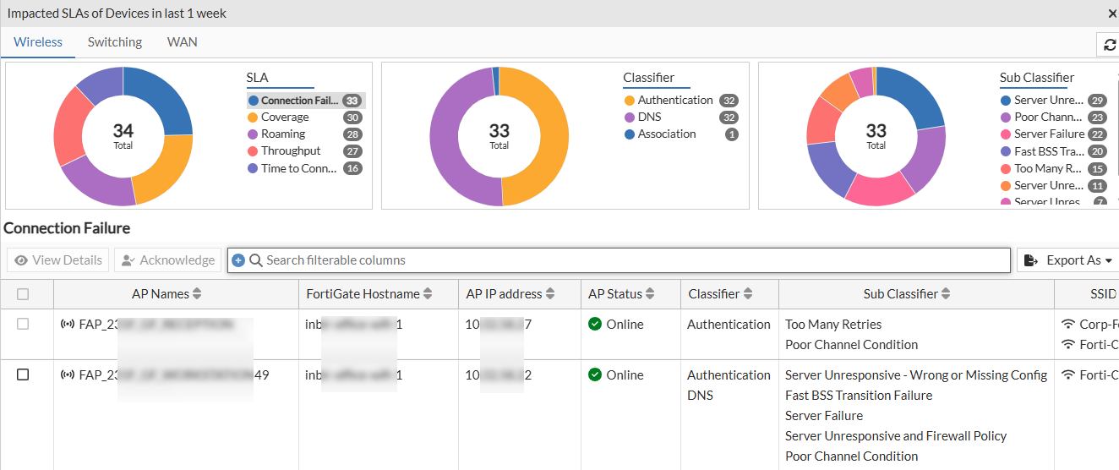
Task: Click the plus icon in search filter bar
Action: click(x=238, y=260)
